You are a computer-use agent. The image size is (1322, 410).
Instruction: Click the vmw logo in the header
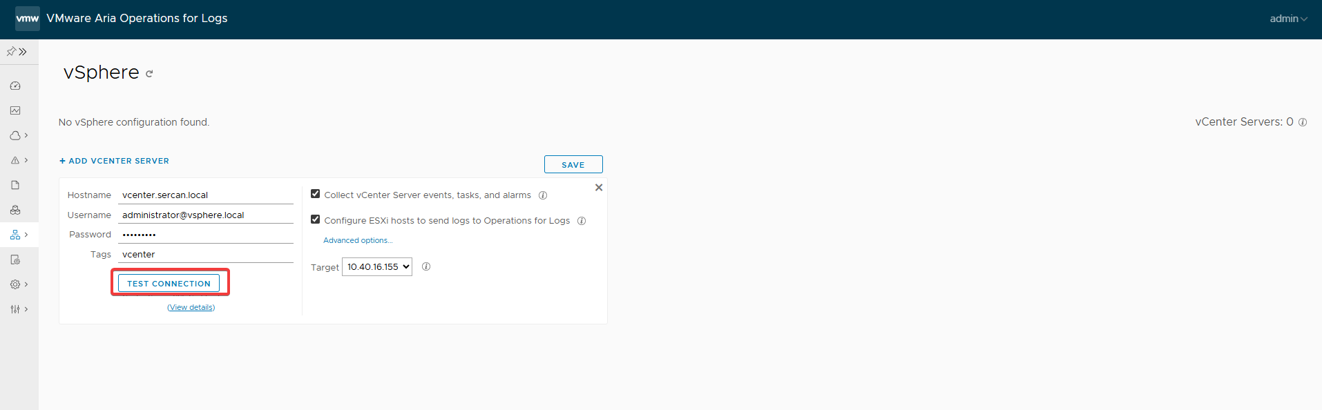28,19
